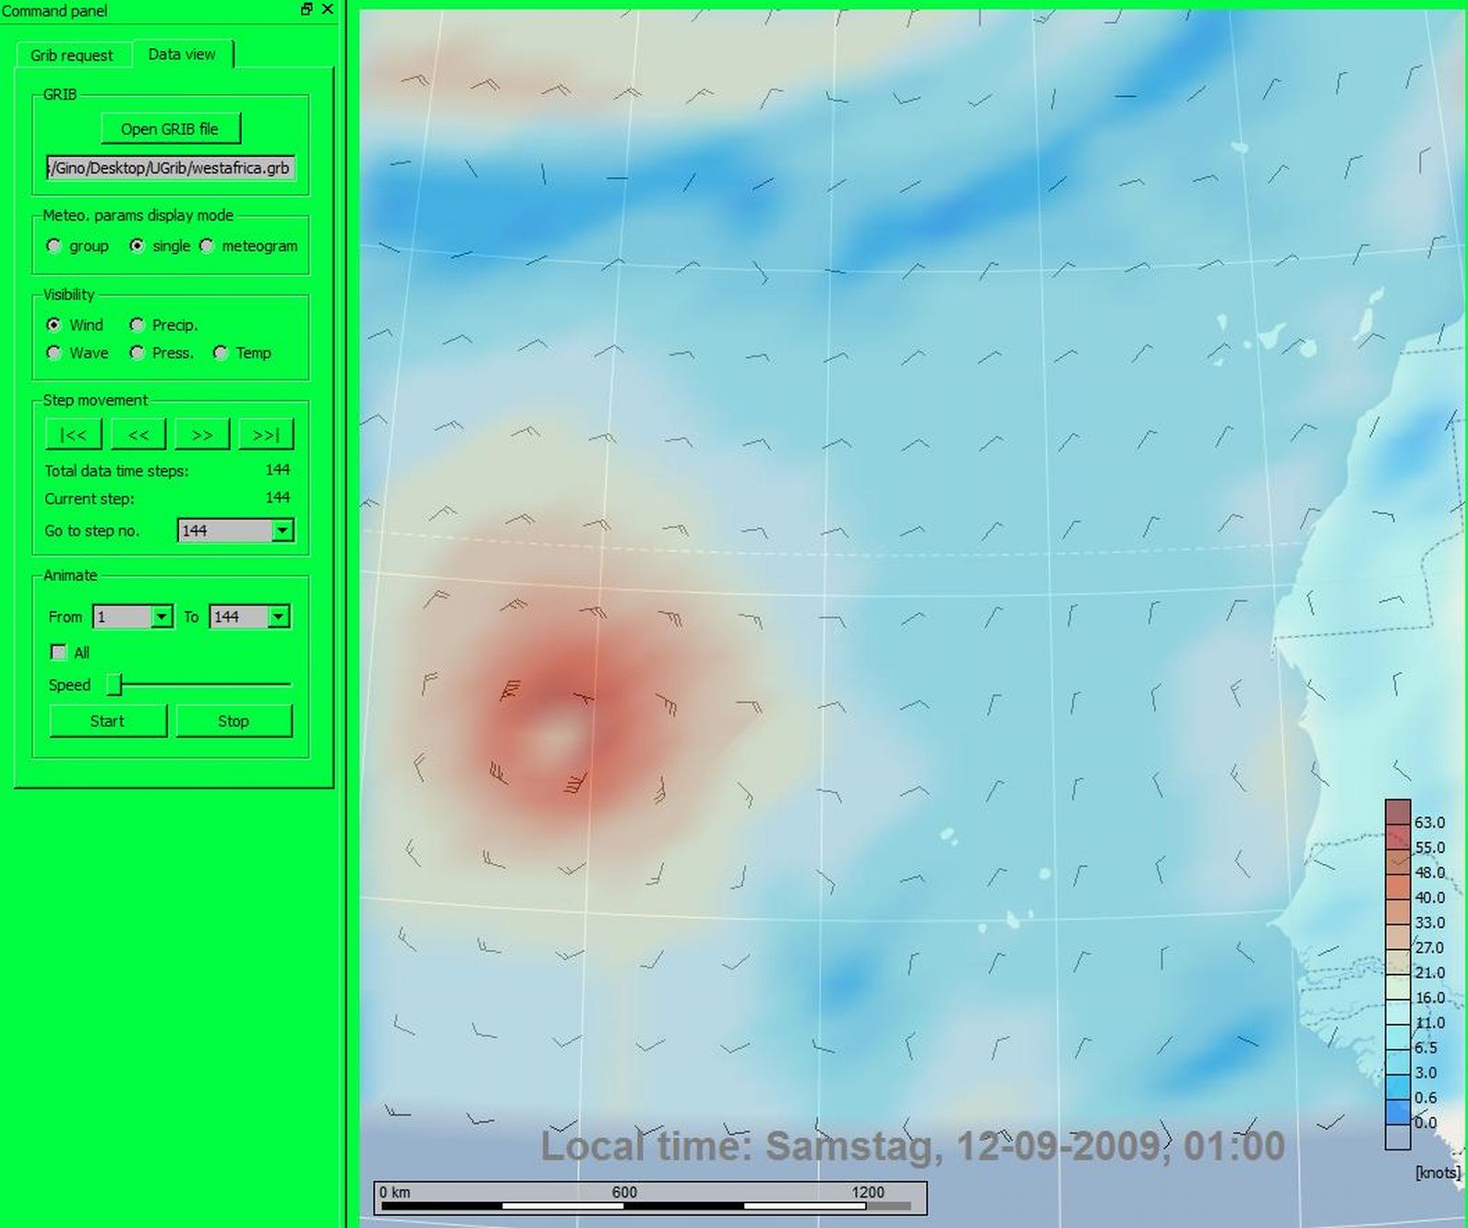Jump to last step with >>| button

click(266, 434)
